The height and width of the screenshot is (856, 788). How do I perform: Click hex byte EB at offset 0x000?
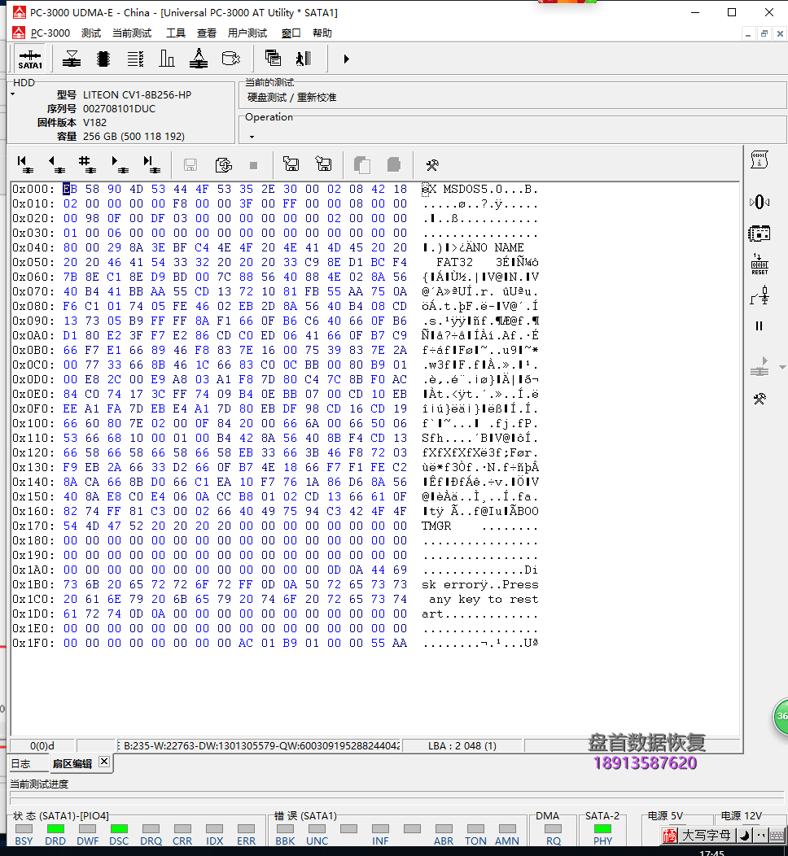pos(70,189)
